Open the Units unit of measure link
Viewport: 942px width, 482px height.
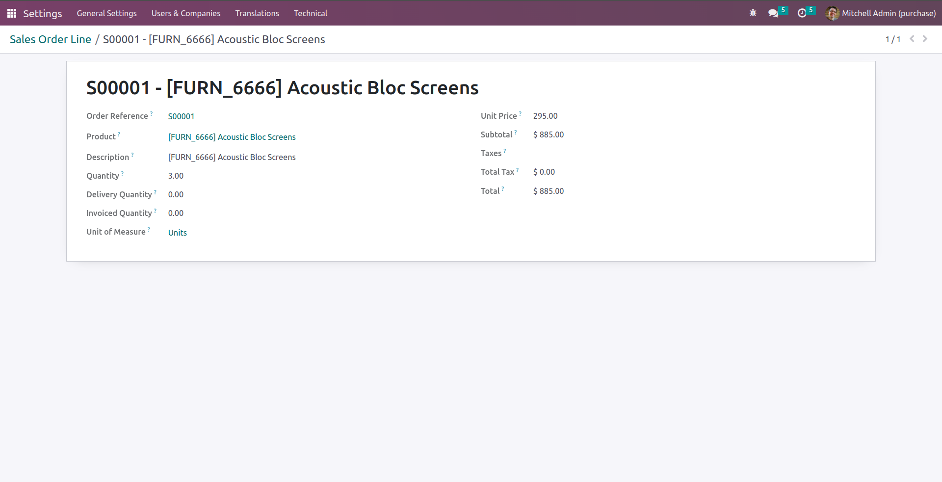178,233
